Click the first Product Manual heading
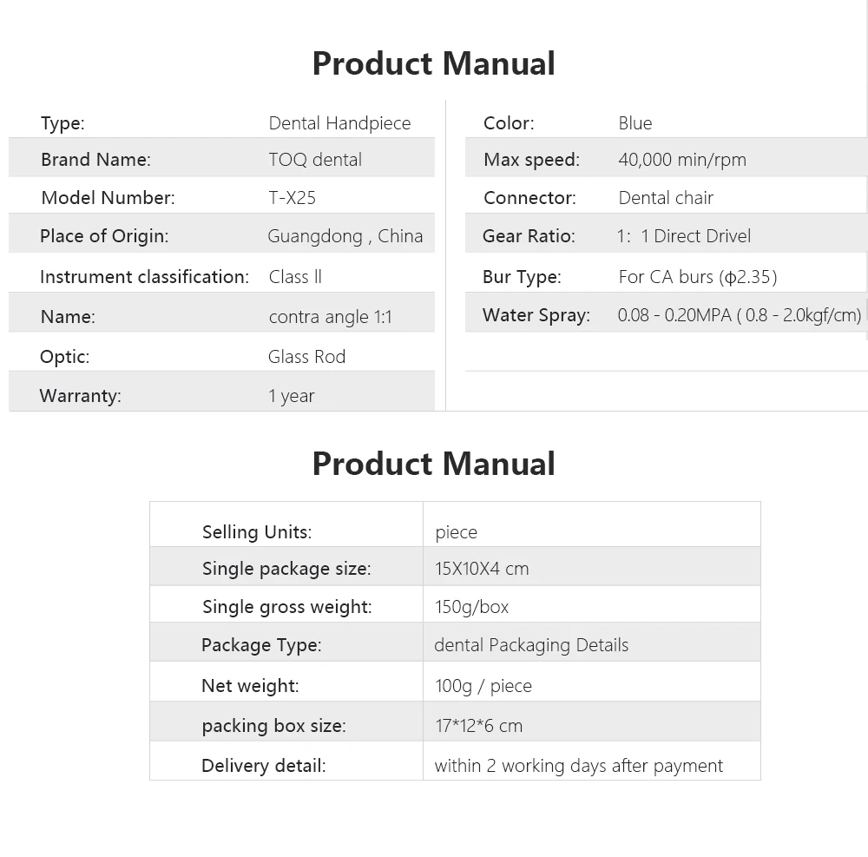868x857 pixels. pos(433,63)
